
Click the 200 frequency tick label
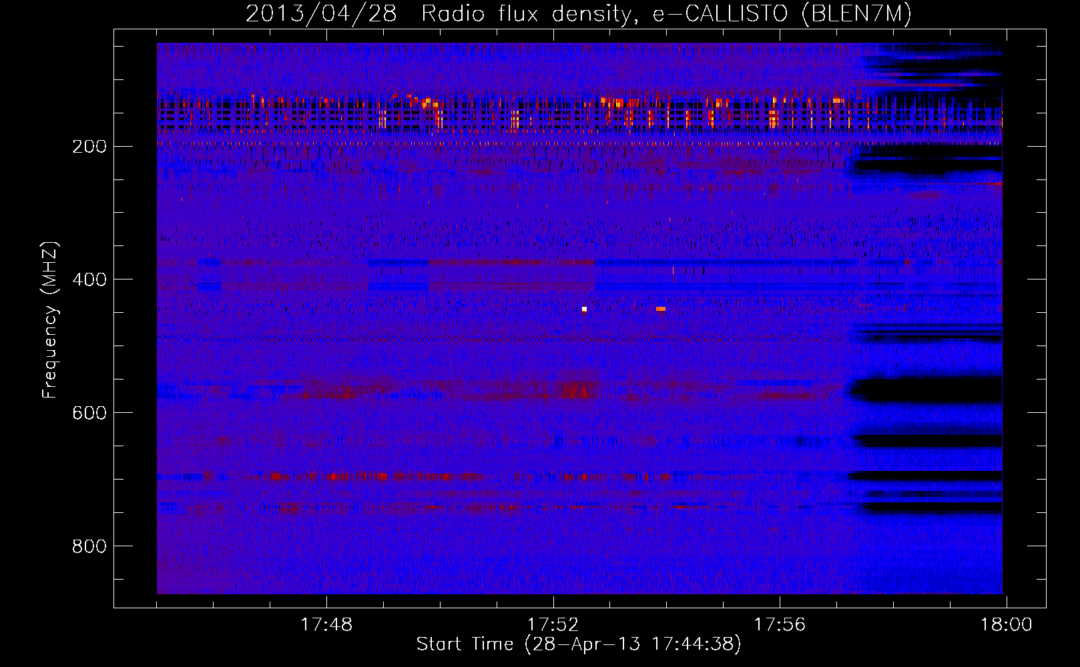coord(89,147)
